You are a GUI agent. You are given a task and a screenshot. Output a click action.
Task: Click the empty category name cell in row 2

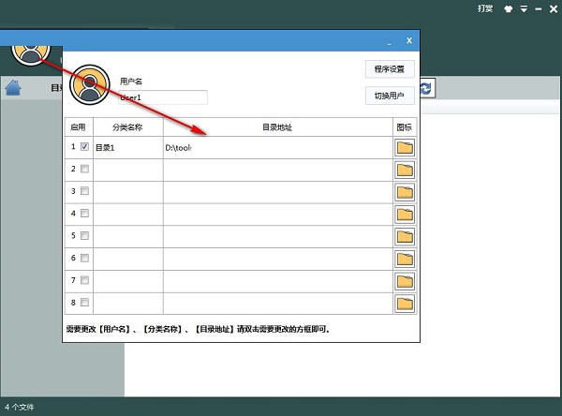coord(128,170)
